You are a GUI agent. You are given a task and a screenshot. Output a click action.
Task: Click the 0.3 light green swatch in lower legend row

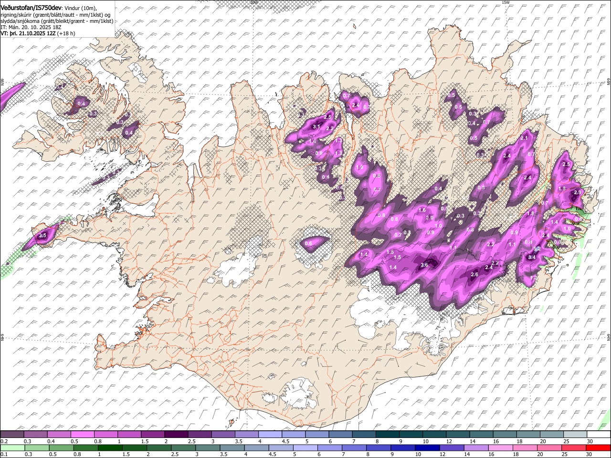click(37, 448)
